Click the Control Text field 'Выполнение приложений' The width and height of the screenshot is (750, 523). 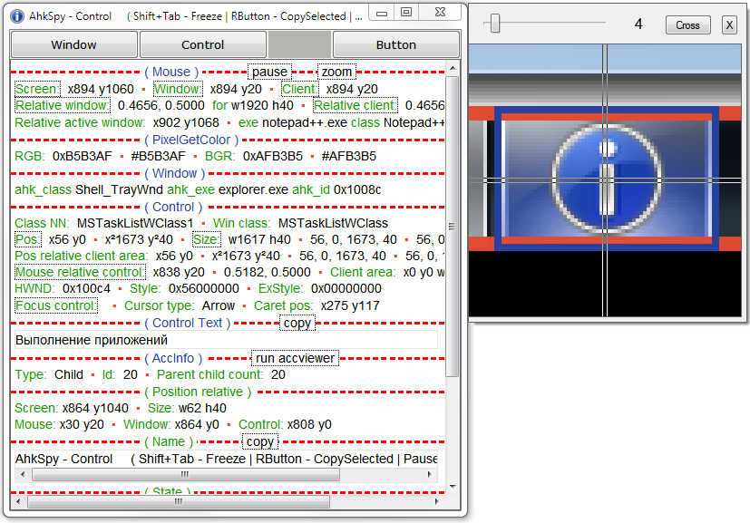point(226,340)
